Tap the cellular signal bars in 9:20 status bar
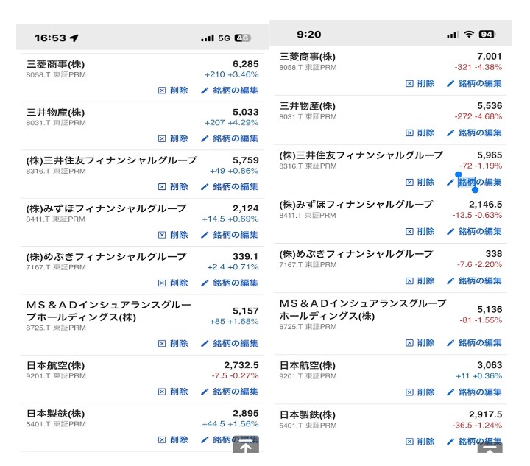 click(x=453, y=35)
